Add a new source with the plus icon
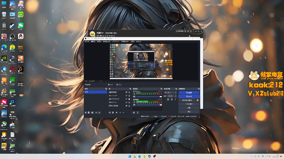This screenshot has width=284, height=159. point(110,112)
